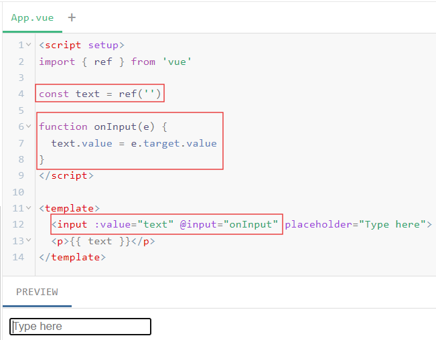
Task: Click the opening '<template>' tag line
Action: coord(69,208)
